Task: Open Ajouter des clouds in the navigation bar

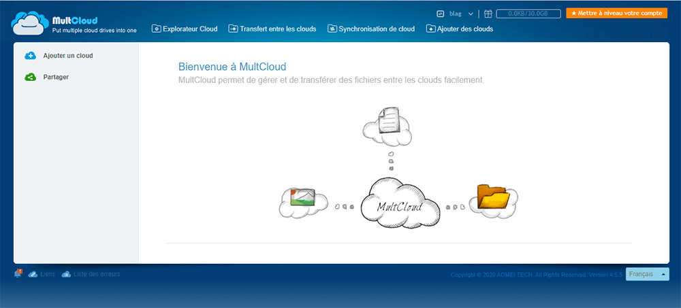Action: point(460,29)
